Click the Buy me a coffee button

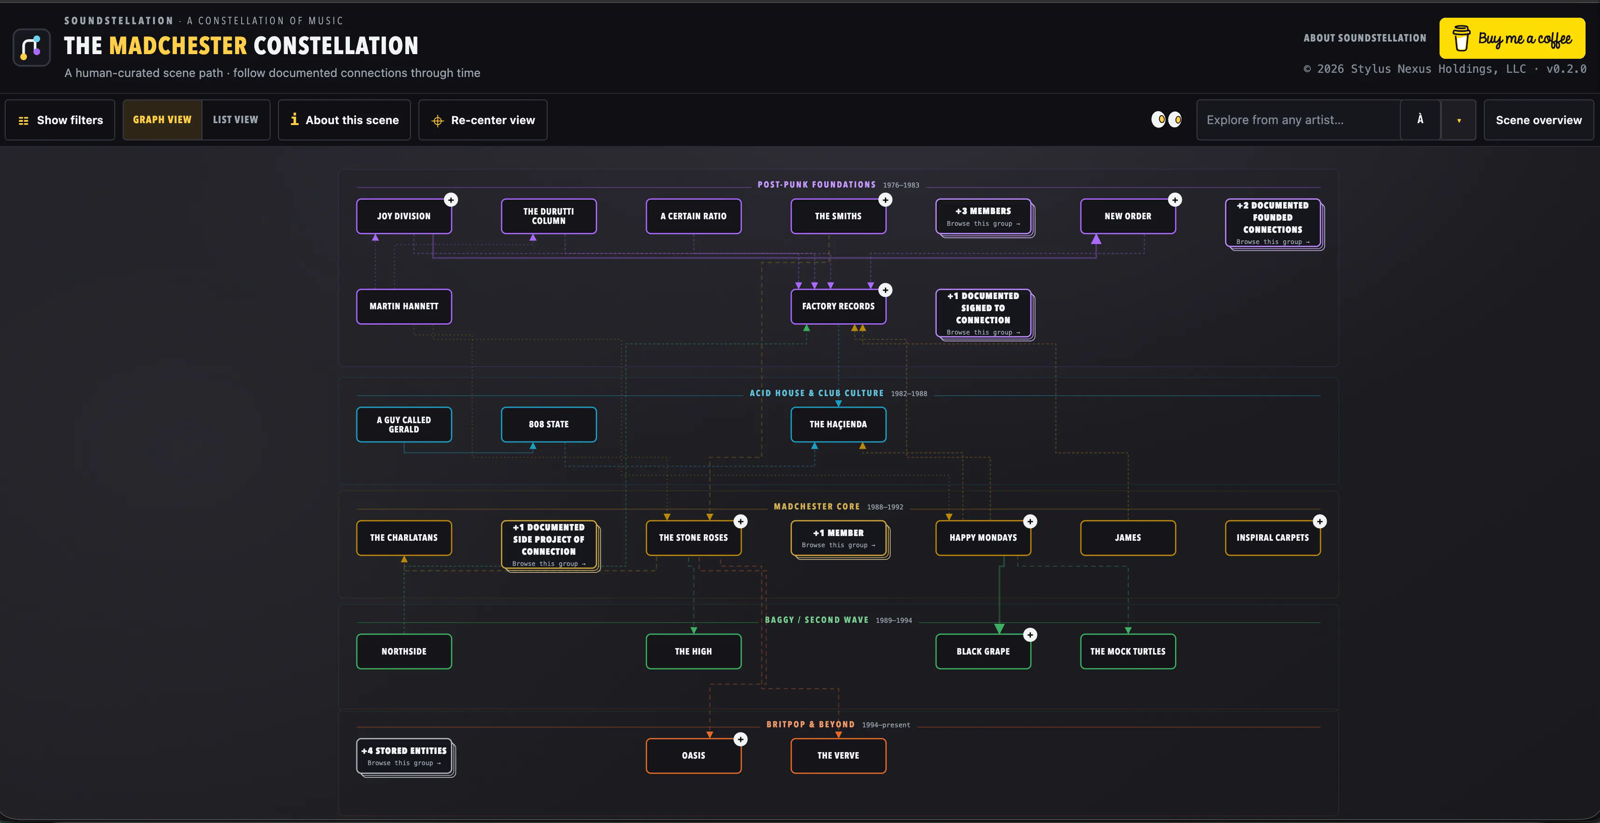[1512, 39]
